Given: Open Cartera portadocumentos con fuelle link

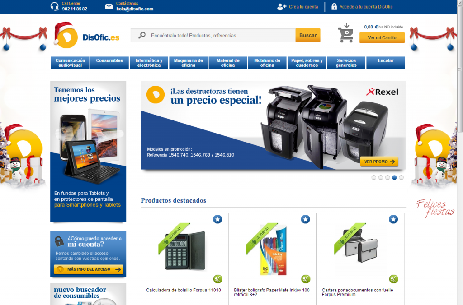Looking at the screenshot, I should coord(357,292).
